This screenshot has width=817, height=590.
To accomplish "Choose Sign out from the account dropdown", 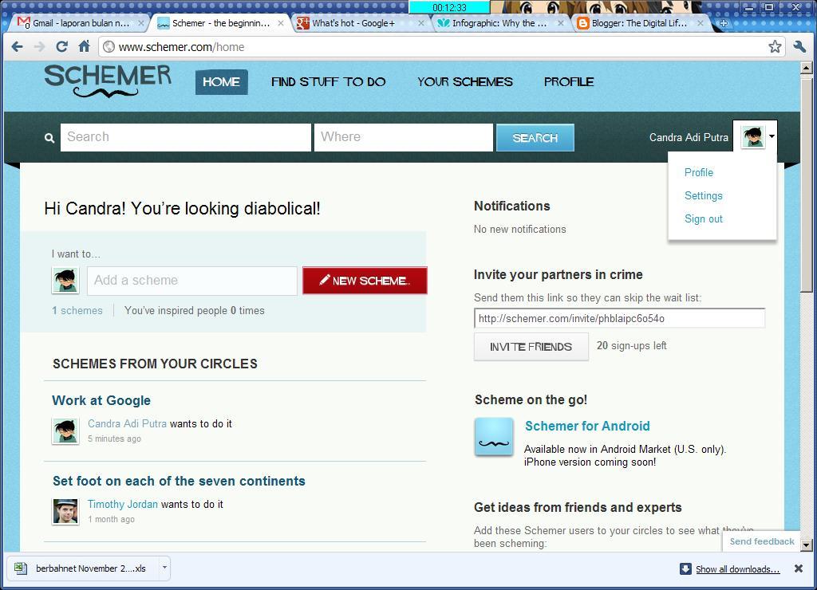I will coord(704,218).
